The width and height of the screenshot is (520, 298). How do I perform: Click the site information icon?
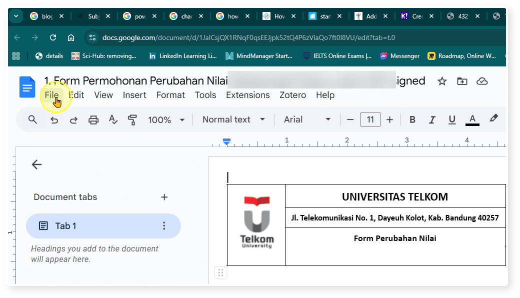tap(92, 38)
